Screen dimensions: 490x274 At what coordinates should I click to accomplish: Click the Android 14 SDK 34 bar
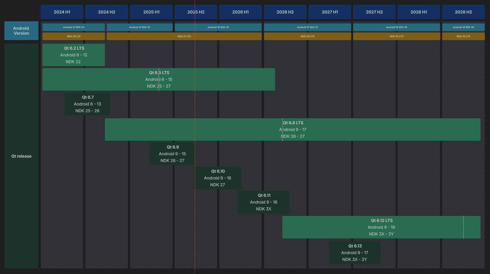pyautogui.click(x=74, y=27)
